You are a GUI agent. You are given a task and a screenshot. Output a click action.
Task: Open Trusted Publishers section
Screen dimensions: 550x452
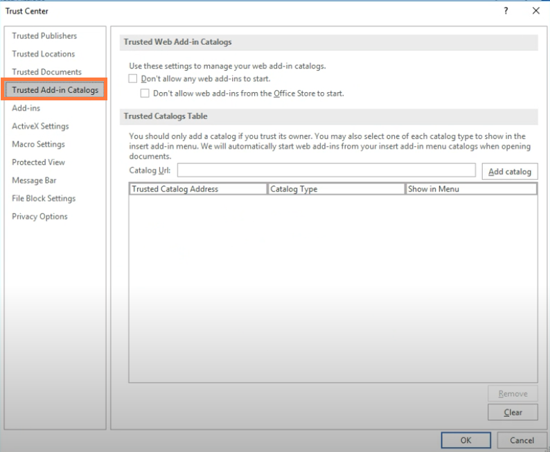[44, 36]
